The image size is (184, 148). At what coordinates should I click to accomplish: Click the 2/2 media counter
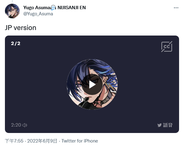(16, 44)
